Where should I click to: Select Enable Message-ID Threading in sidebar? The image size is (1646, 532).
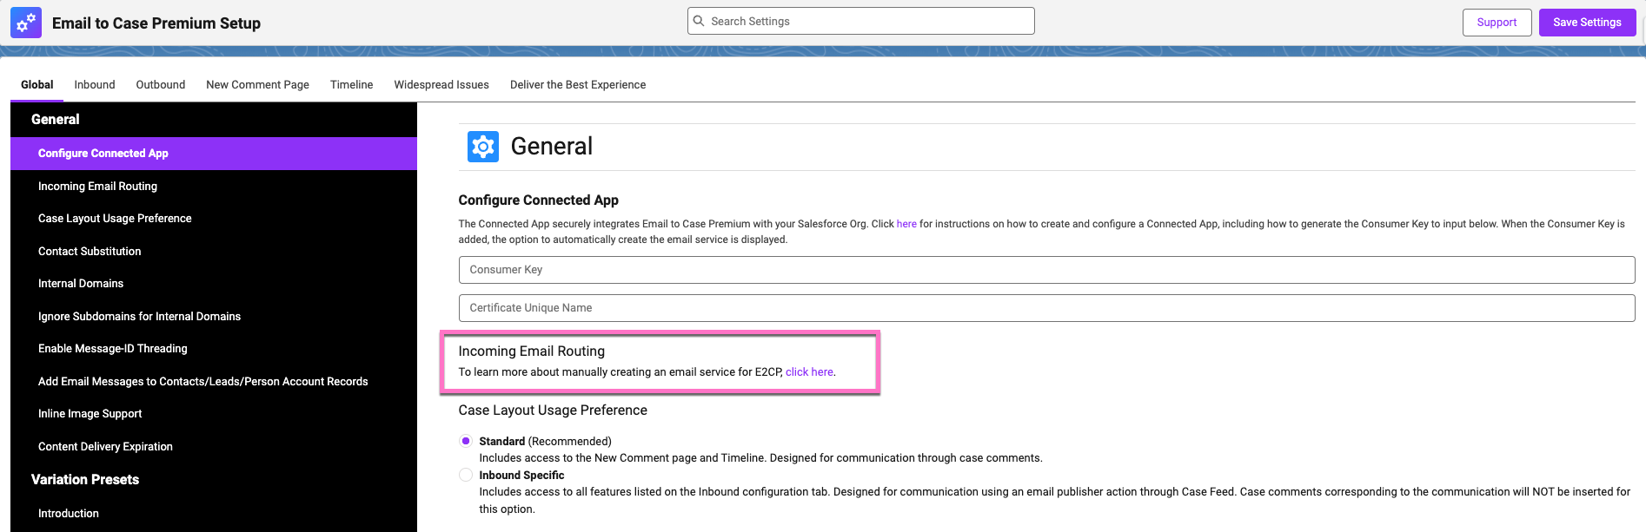(214, 349)
